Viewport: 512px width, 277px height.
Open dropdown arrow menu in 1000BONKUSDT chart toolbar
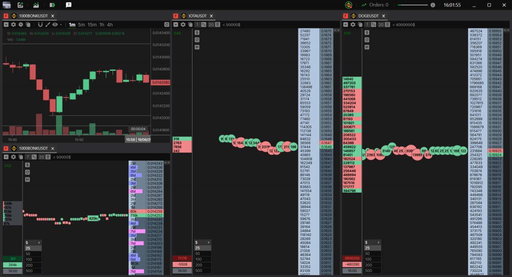point(6,24)
